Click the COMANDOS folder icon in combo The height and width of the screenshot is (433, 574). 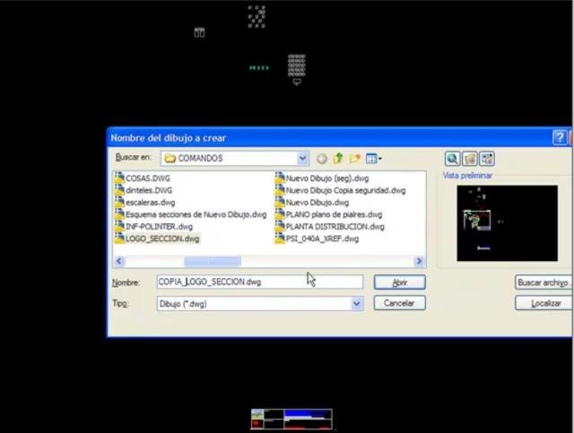(170, 158)
